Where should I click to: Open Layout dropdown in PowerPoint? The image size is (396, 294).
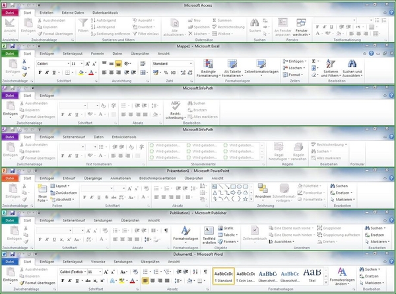pyautogui.click(x=60, y=186)
